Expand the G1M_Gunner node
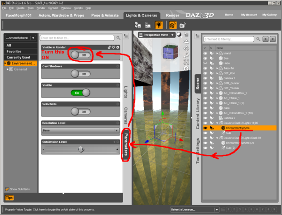Screen dimensions: 282x215 click(217, 83)
